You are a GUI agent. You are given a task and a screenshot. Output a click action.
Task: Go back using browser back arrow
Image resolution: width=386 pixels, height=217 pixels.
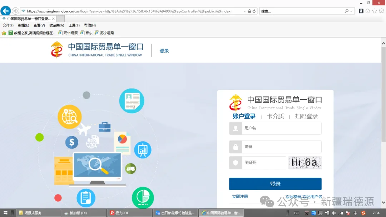click(6, 11)
